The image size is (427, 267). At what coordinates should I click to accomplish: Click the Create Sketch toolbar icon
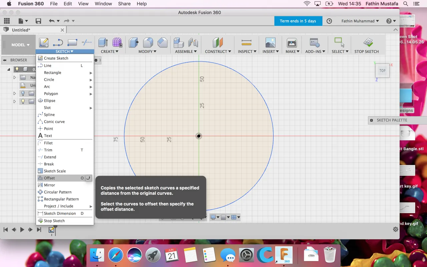[x=44, y=42]
